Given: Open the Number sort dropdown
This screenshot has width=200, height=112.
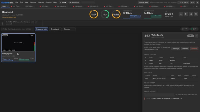Looking at the screenshot, I should click(69, 29).
